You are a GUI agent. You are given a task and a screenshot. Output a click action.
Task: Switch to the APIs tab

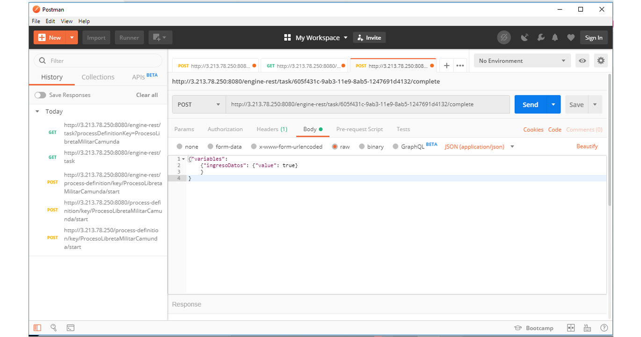pyautogui.click(x=145, y=76)
